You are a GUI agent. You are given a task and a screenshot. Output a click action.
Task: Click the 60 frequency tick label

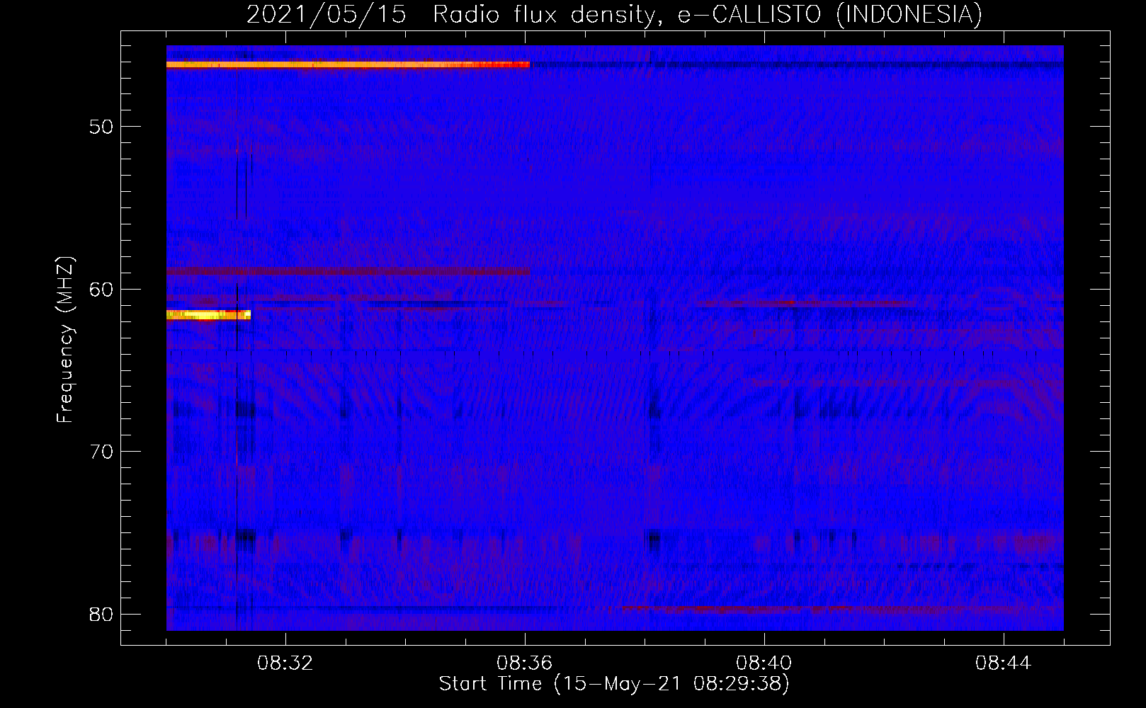(101, 289)
